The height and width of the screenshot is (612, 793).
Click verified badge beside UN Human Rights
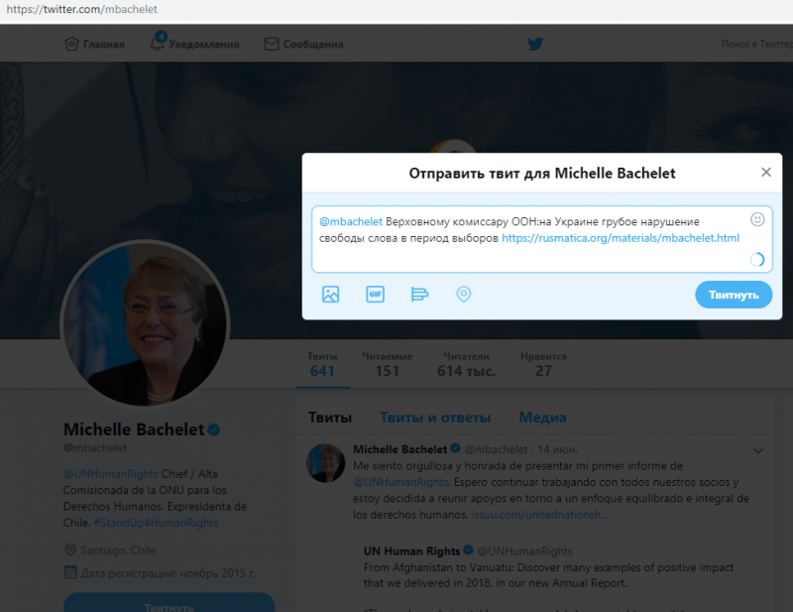coord(468,550)
